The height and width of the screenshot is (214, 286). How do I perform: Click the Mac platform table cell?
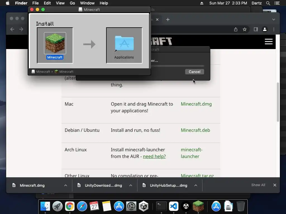pos(69,104)
